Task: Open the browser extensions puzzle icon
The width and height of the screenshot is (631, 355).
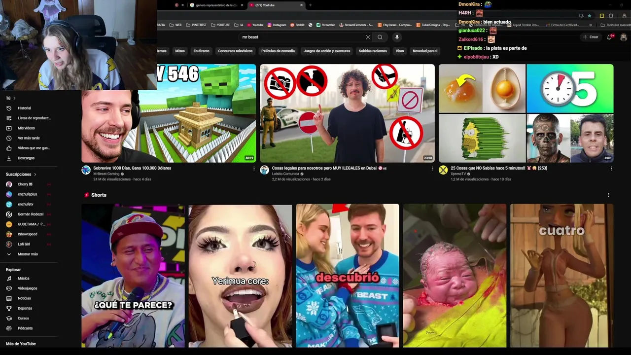Action: (x=611, y=16)
